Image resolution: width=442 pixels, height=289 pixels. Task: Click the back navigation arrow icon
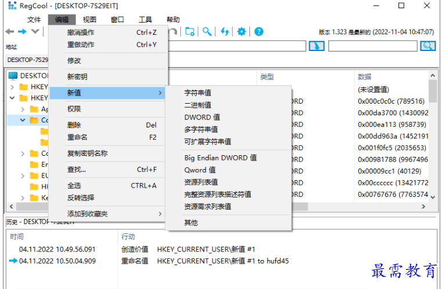click(10, 31)
